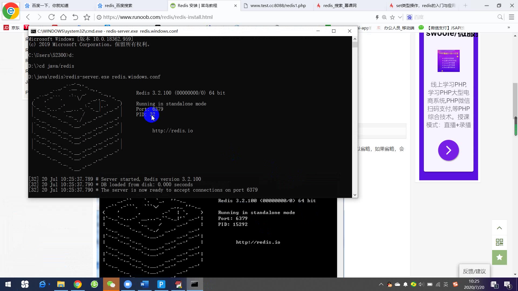Open the network Wi-Fi tray icon
The height and width of the screenshot is (291, 518).
[x=438, y=284]
